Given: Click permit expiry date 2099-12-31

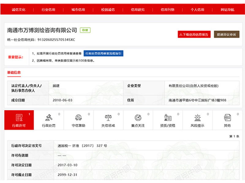Looking at the screenshot, I should (67, 175).
